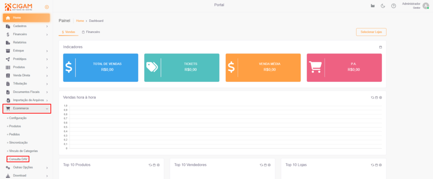
Task: Open the Administrador user avatar
Action: [x=425, y=6]
